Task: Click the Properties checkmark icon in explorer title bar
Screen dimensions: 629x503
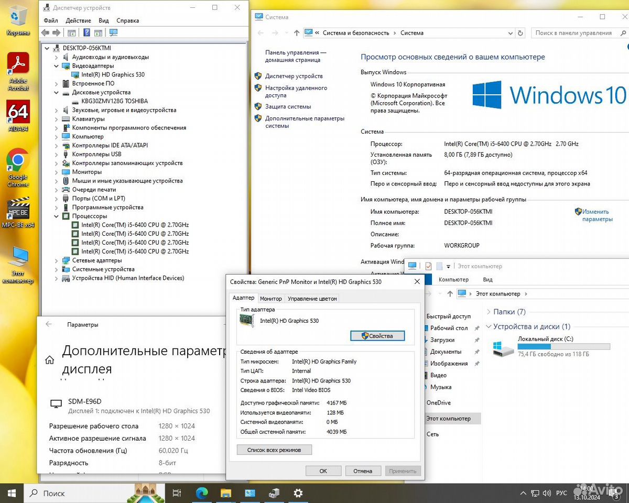Action: (428, 266)
